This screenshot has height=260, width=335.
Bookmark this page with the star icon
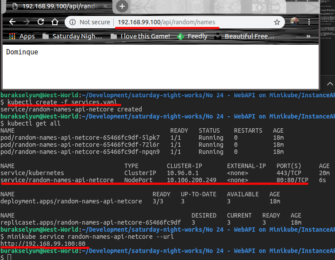277,22
